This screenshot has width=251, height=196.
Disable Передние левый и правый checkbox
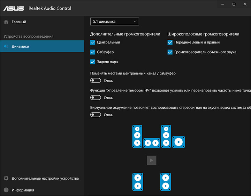170,42
